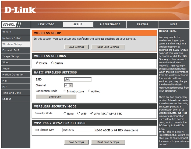191x149 pixels.
Task: Go to the Status tab
Action: [142, 25]
